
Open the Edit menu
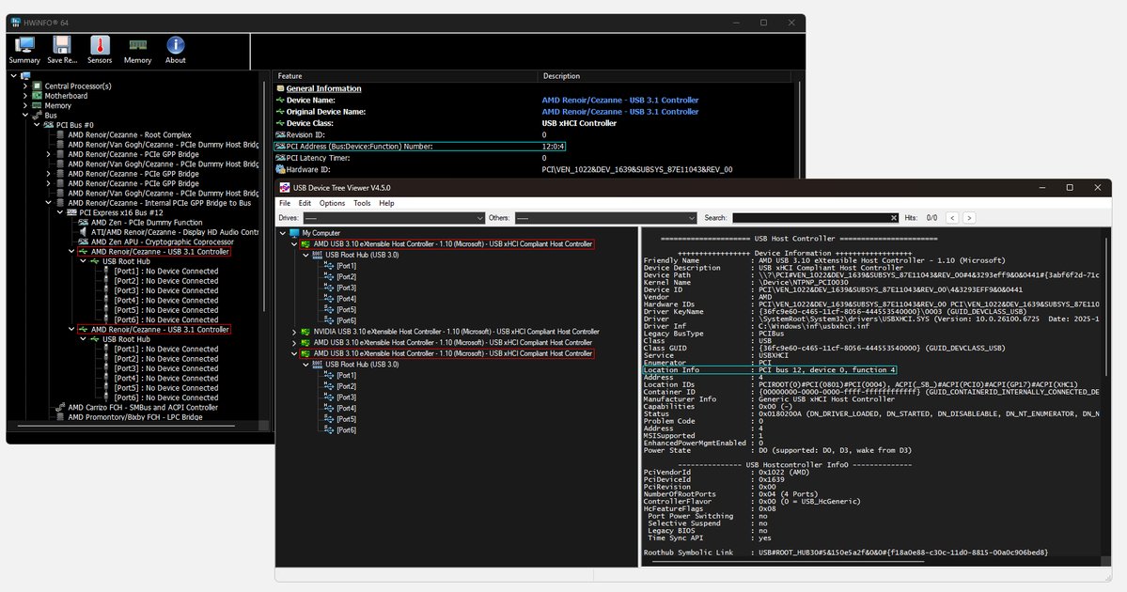[305, 203]
